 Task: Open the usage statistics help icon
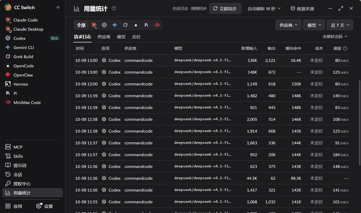(114, 8)
